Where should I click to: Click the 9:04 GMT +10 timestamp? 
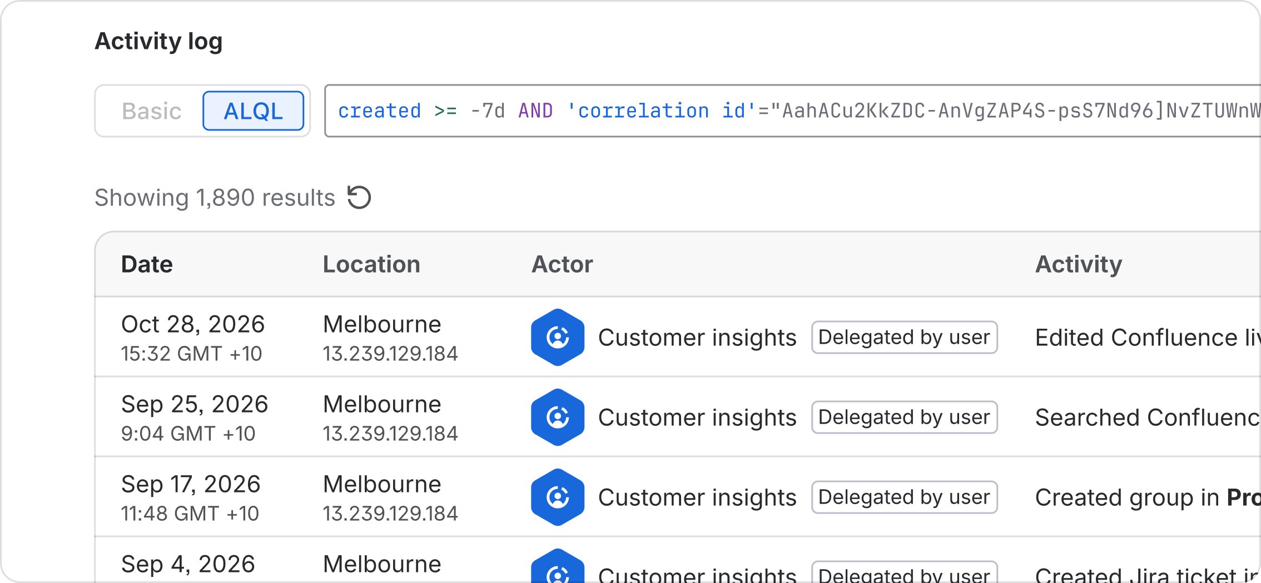click(x=188, y=434)
